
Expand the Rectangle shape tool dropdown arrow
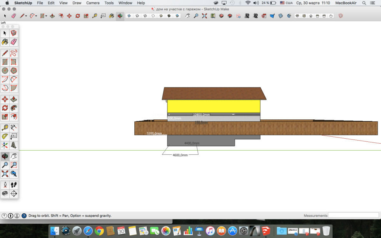coord(46,16)
